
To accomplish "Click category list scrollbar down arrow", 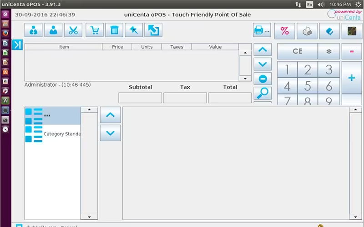I will coord(89,217).
